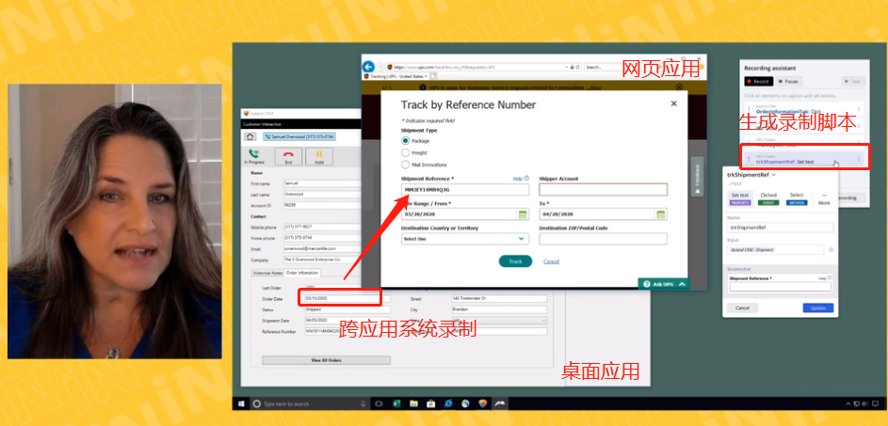Open the Windows Start menu
The image size is (888, 426).
point(241,404)
